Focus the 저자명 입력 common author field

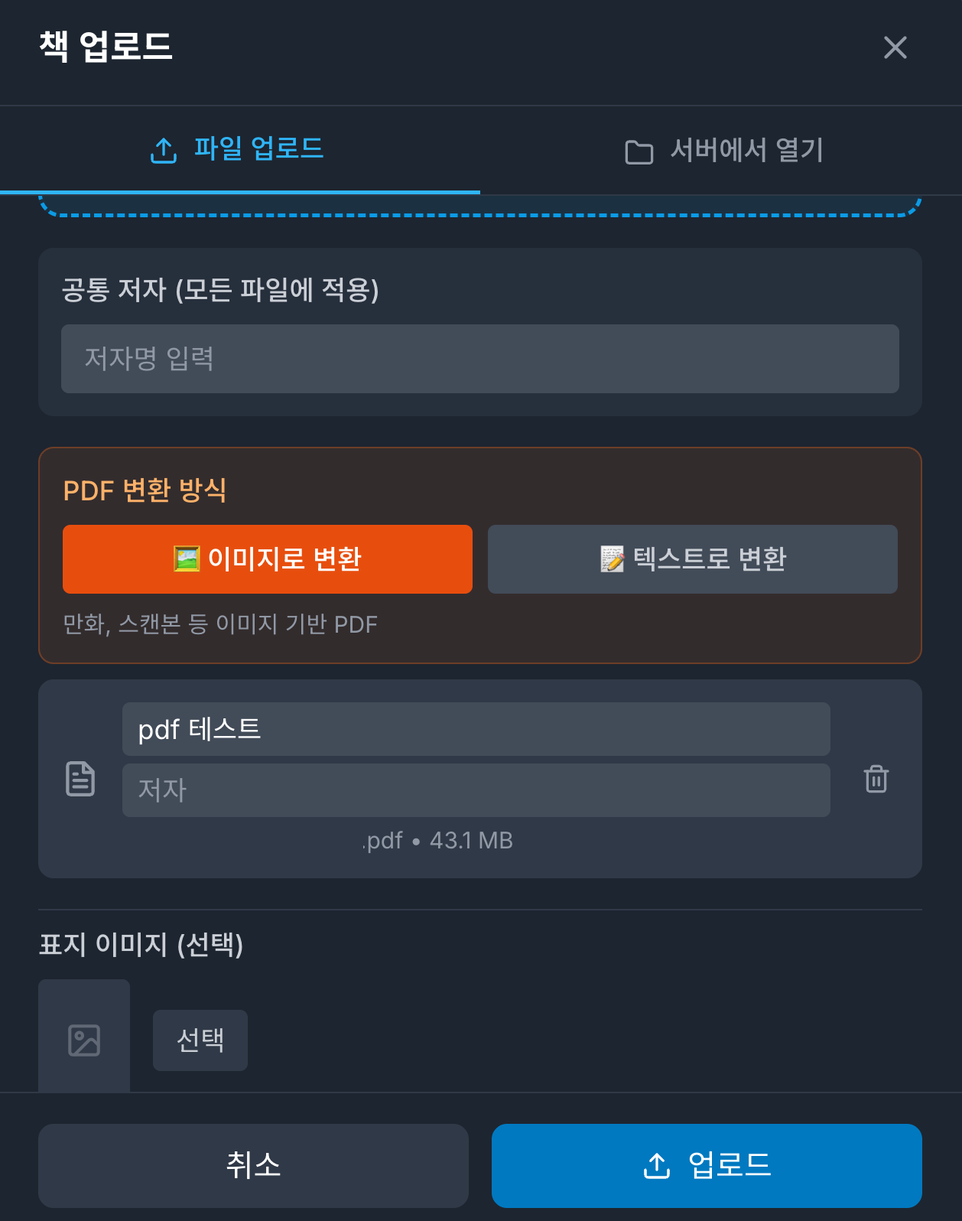point(479,359)
